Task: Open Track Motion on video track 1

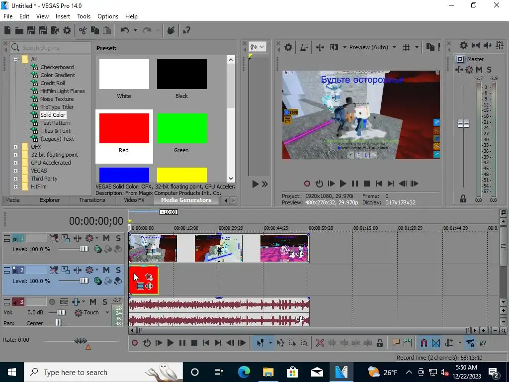Action: point(66,238)
